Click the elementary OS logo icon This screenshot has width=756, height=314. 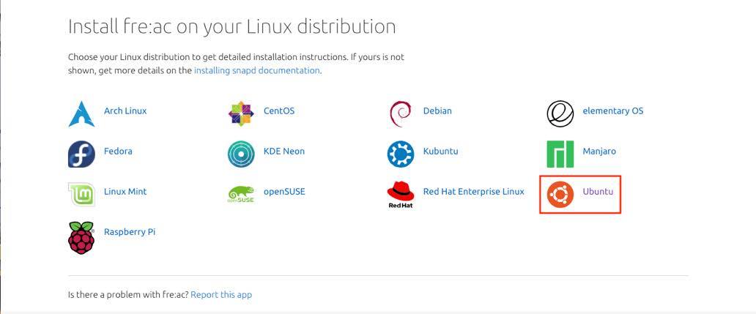tap(560, 113)
